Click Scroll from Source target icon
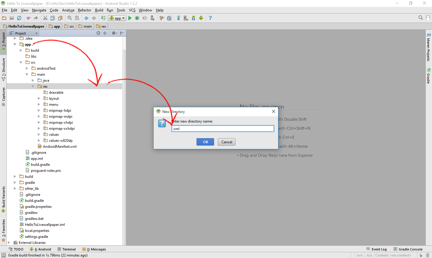The width and height of the screenshot is (432, 258). tap(98, 33)
